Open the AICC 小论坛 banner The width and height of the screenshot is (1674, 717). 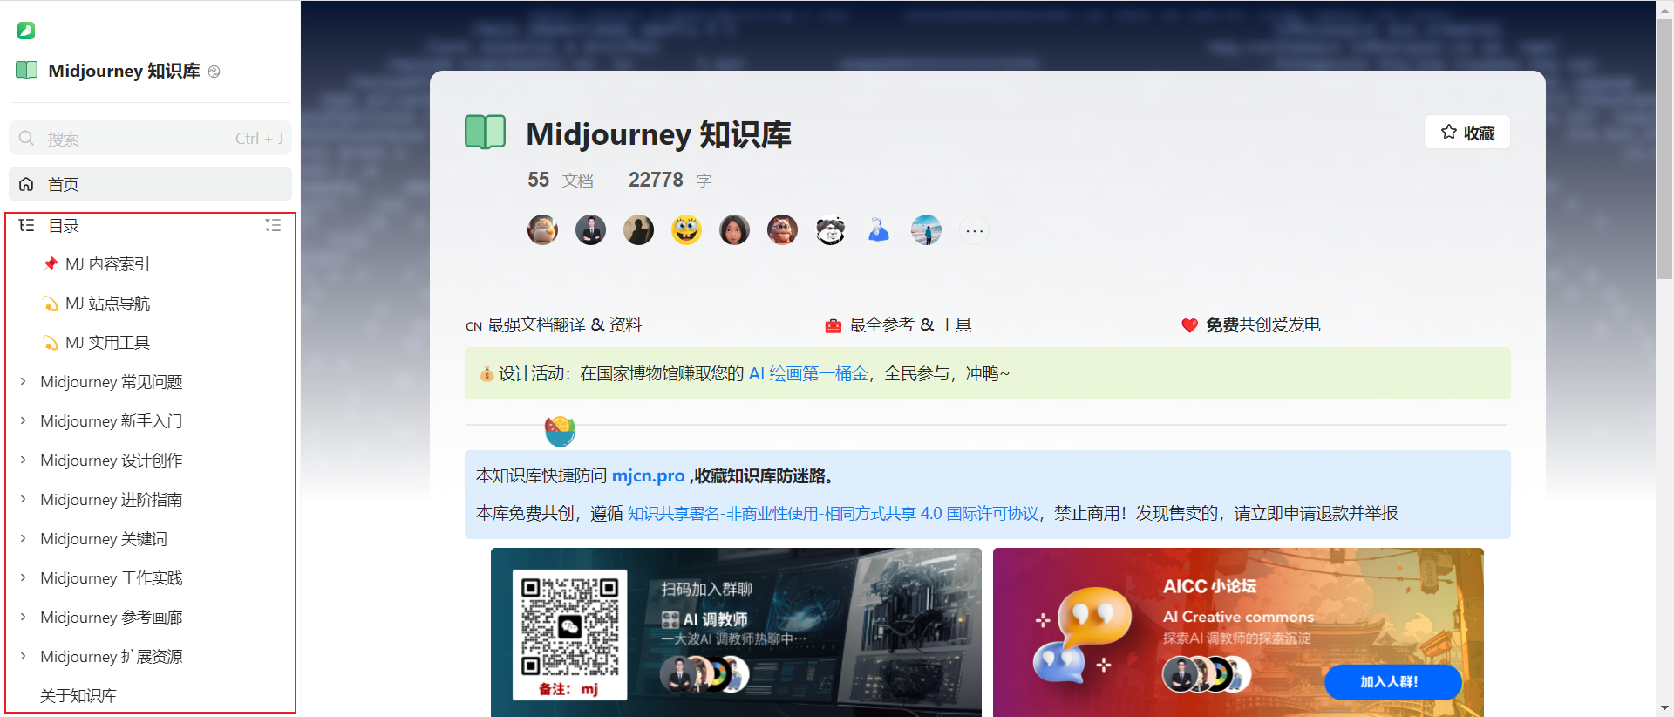click(x=1238, y=632)
